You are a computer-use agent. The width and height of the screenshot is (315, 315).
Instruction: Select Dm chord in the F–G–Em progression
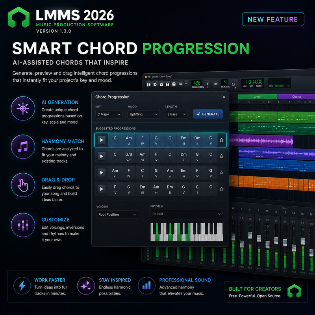pos(170,189)
